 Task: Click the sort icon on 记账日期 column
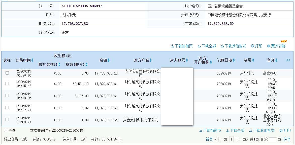(x=234, y=60)
